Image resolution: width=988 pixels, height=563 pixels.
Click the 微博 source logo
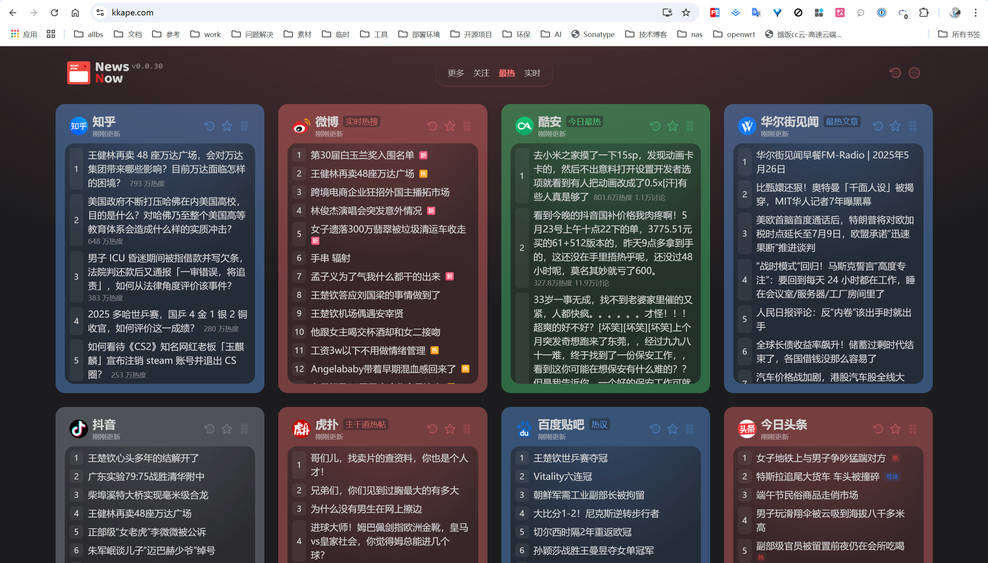click(x=301, y=126)
